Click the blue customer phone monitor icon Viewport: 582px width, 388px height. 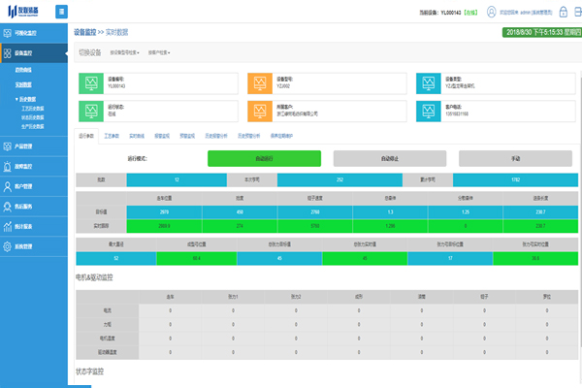coord(431,111)
